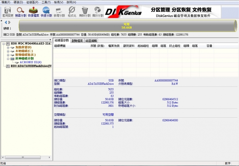Switch to the 瀏覽檔案 tab
Image resolution: width=239 pixels, height=166 pixels.
pos(77,41)
